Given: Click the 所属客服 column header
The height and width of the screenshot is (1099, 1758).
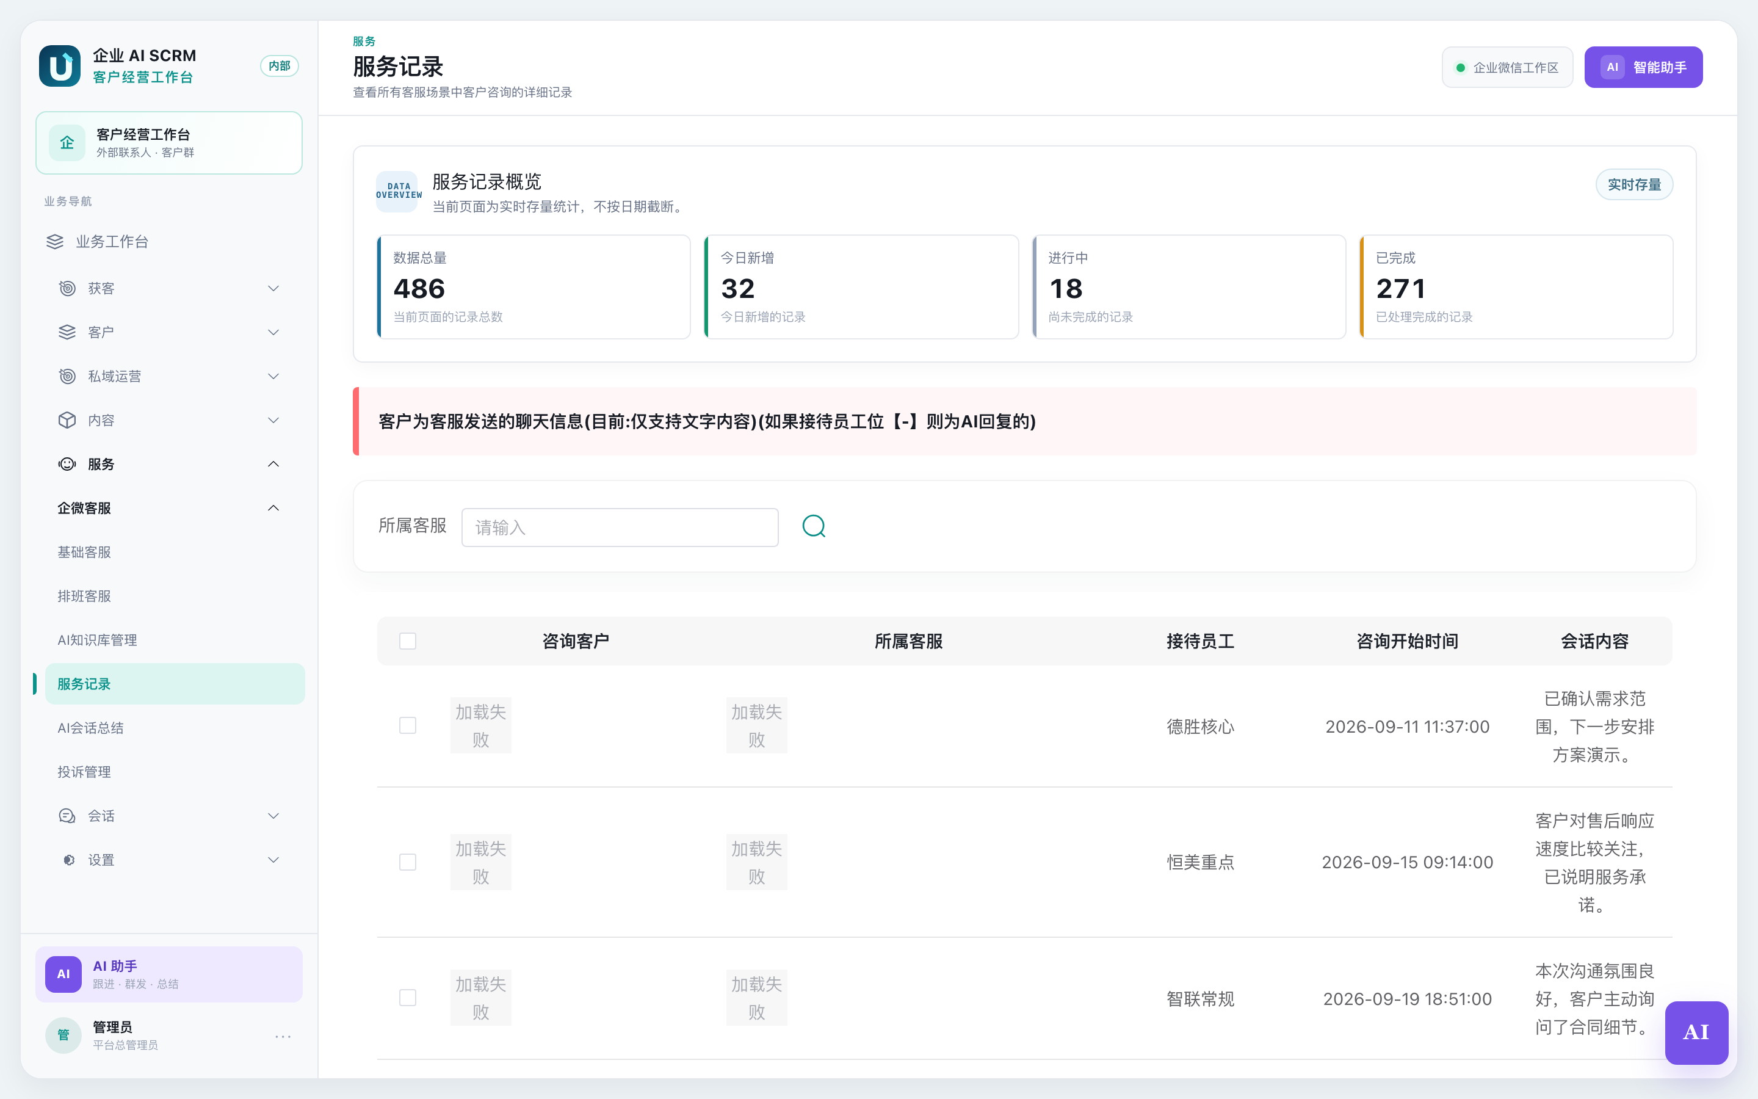Looking at the screenshot, I should point(909,641).
